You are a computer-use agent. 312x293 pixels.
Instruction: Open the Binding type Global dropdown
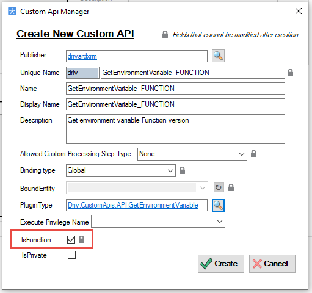[x=121, y=170]
